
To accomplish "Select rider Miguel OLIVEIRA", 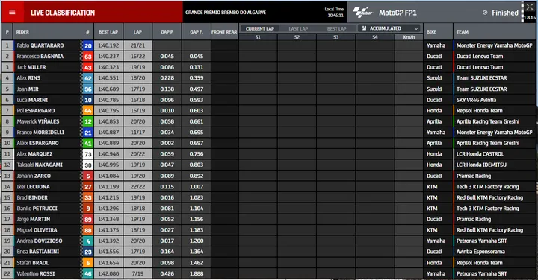I will pos(37,230).
